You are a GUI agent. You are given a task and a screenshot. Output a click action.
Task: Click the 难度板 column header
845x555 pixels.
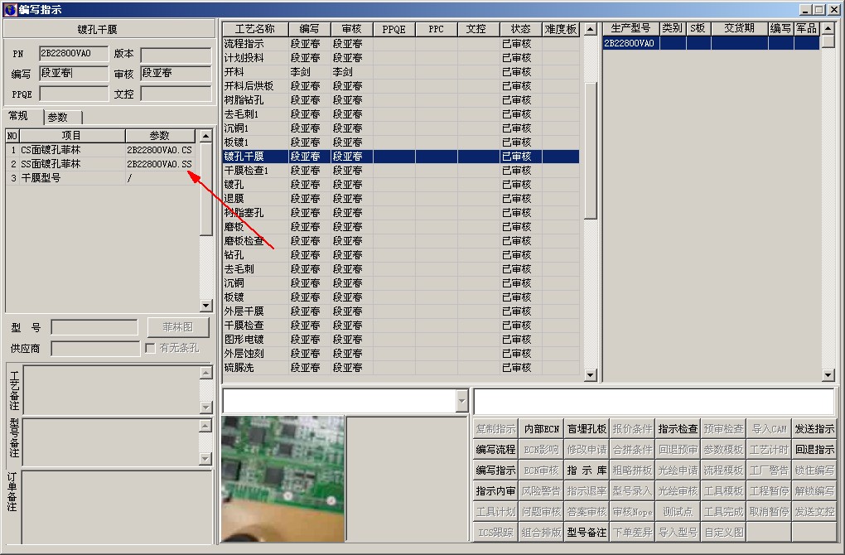click(x=561, y=29)
